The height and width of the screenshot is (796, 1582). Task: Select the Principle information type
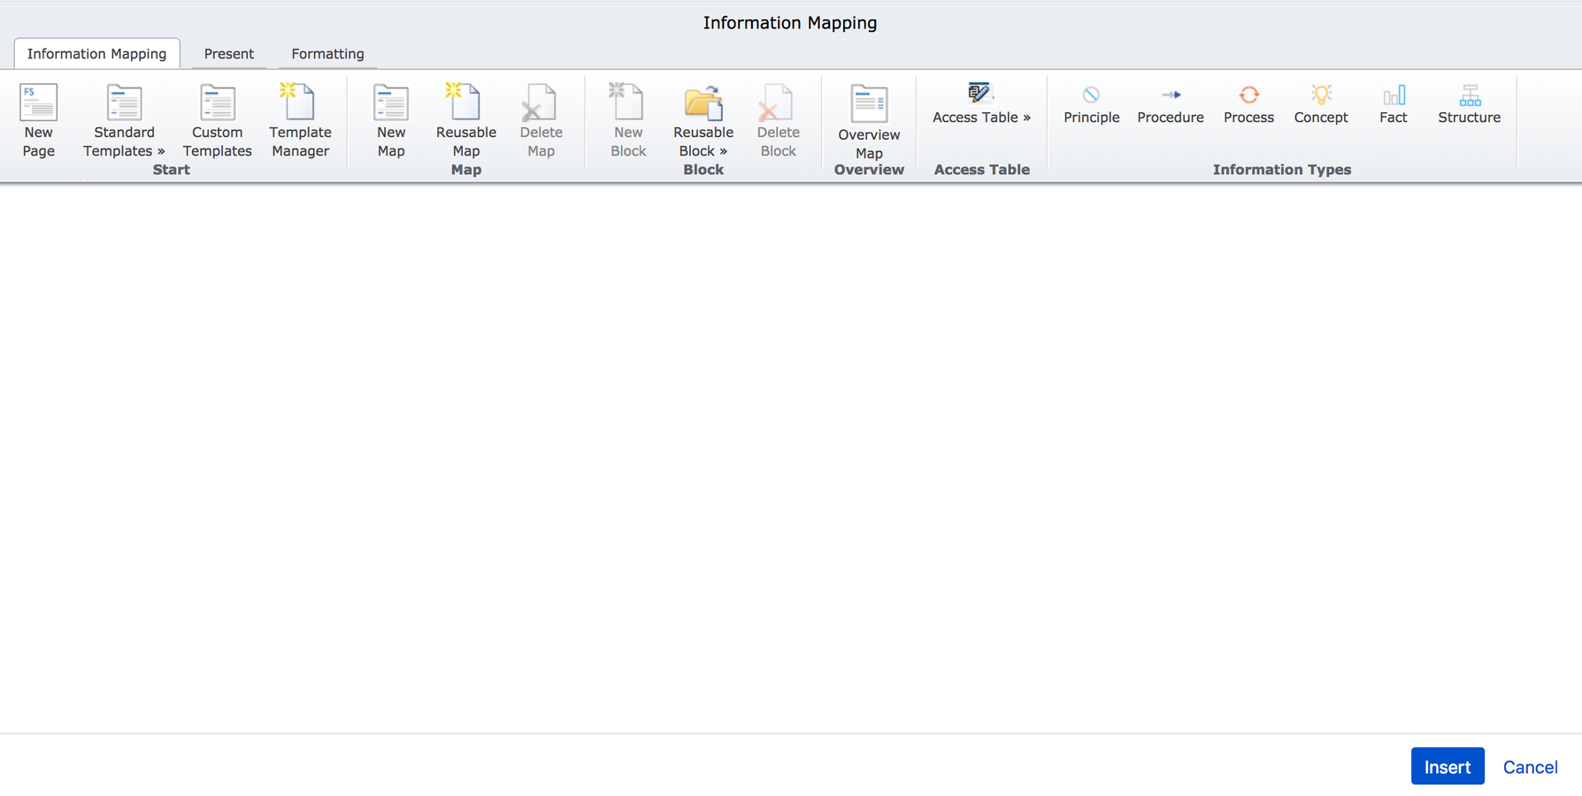coord(1091,104)
